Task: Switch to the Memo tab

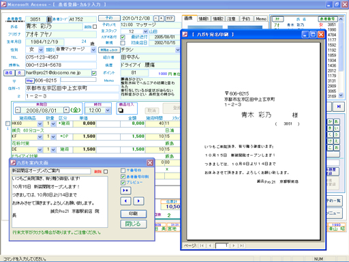Action: click(261, 19)
